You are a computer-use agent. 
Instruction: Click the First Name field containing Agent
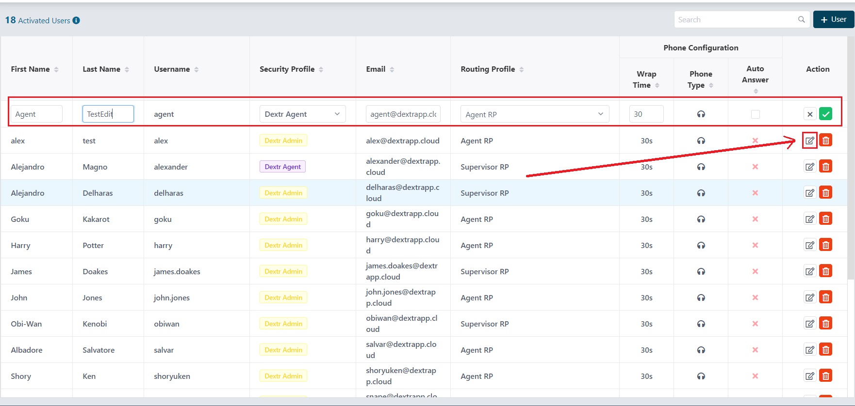pos(36,114)
